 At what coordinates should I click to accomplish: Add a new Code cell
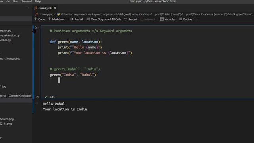click(x=39, y=19)
